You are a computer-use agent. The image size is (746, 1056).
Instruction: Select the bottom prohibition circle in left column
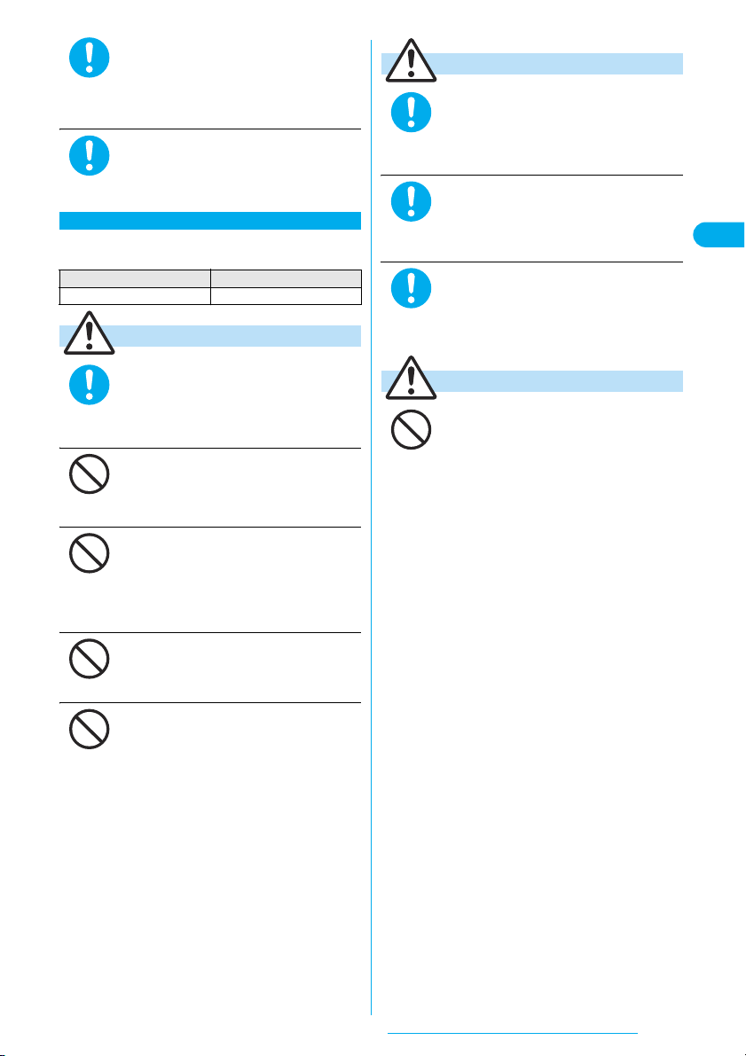90,728
